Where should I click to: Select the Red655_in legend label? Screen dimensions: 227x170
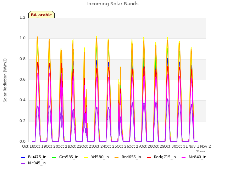[x=131, y=157]
